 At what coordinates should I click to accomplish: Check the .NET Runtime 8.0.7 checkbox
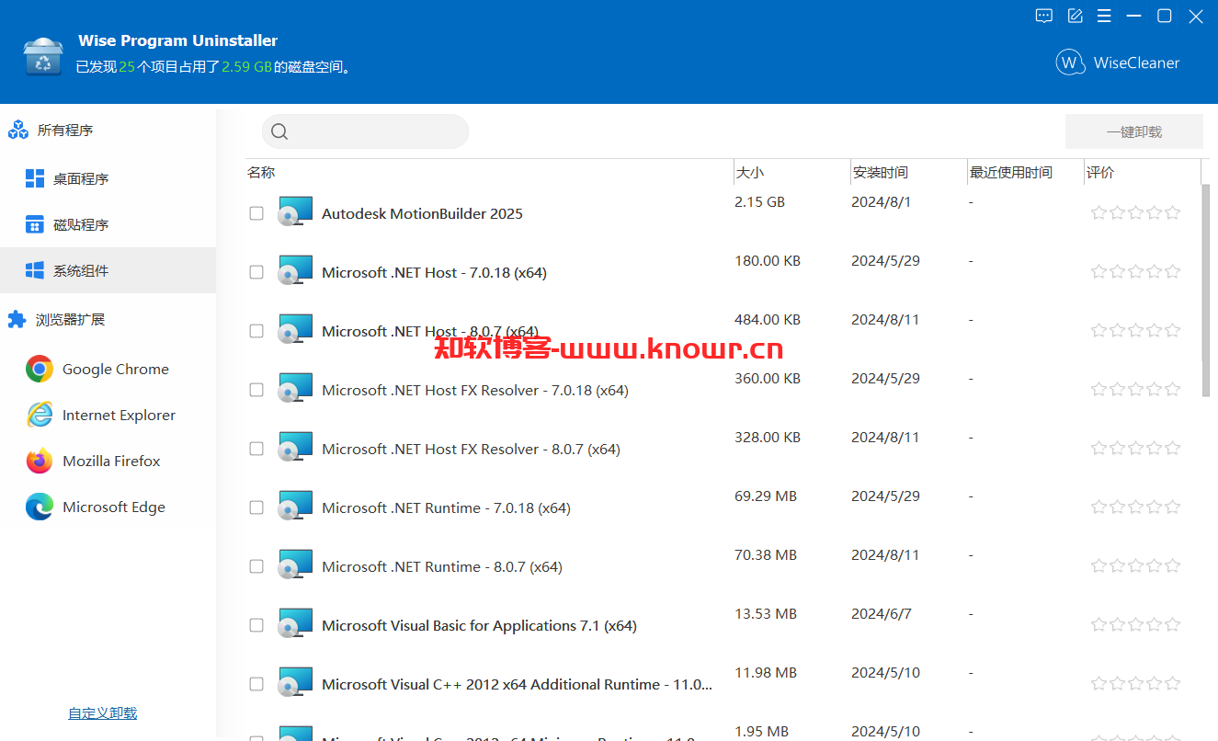(x=256, y=566)
